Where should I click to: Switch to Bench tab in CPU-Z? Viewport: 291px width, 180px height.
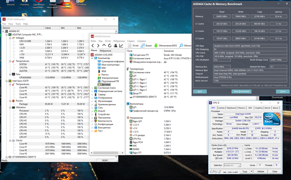[x=267, y=108]
